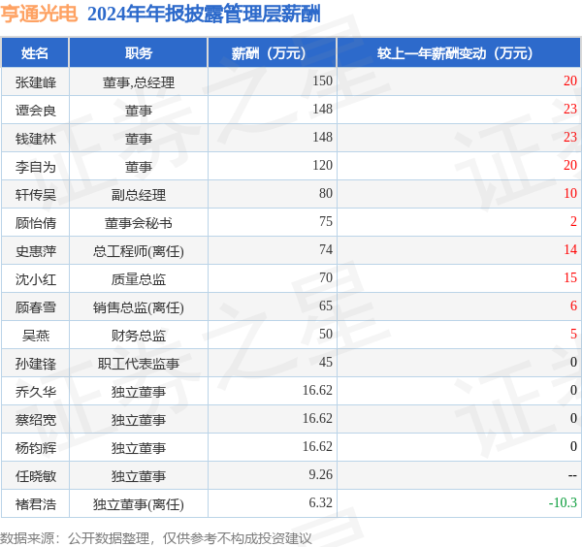
Task: Click the position 董事,总经理
Action: pyautogui.click(x=139, y=82)
